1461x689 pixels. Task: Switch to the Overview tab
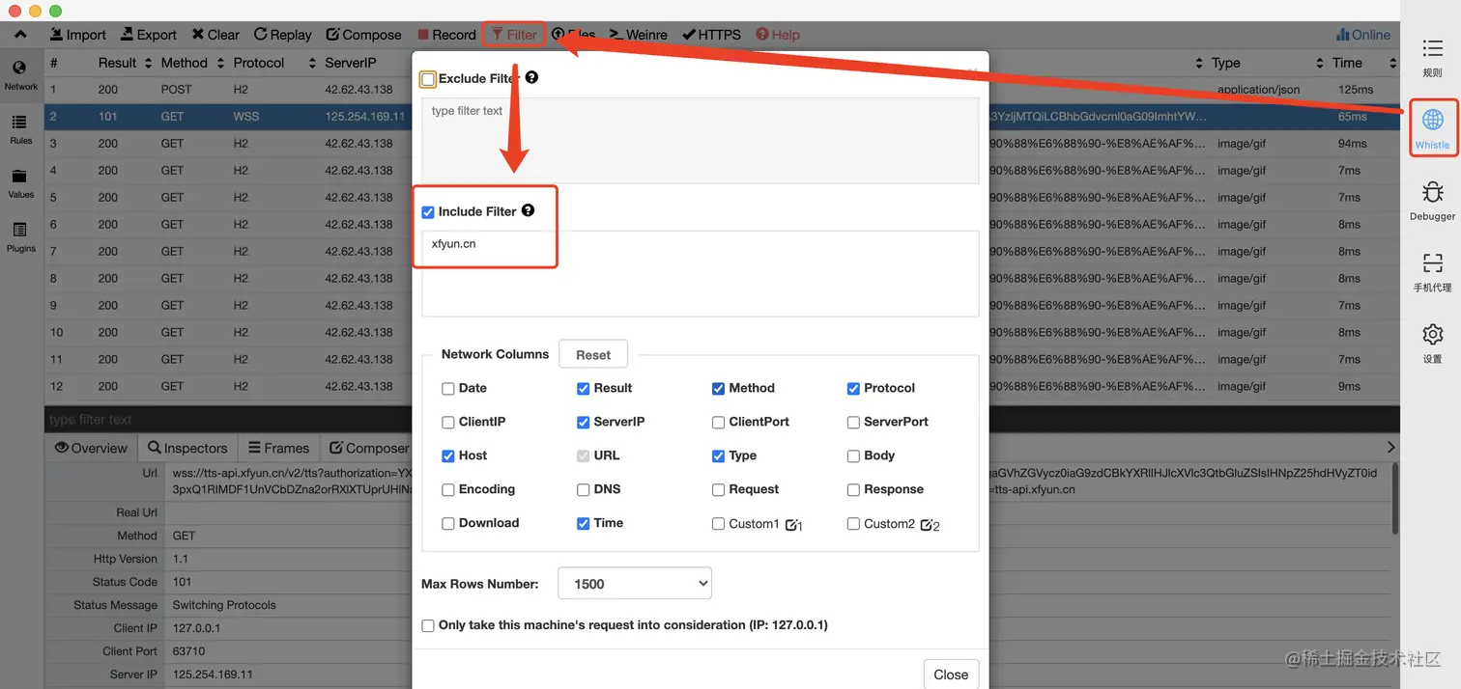click(92, 448)
